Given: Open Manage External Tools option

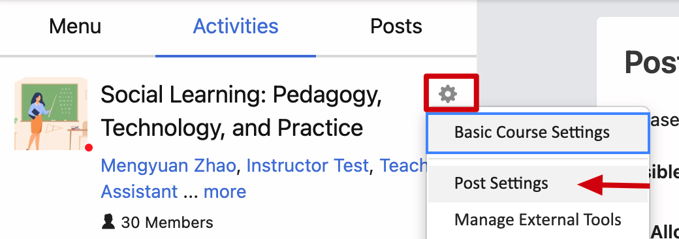Looking at the screenshot, I should coord(537,219).
